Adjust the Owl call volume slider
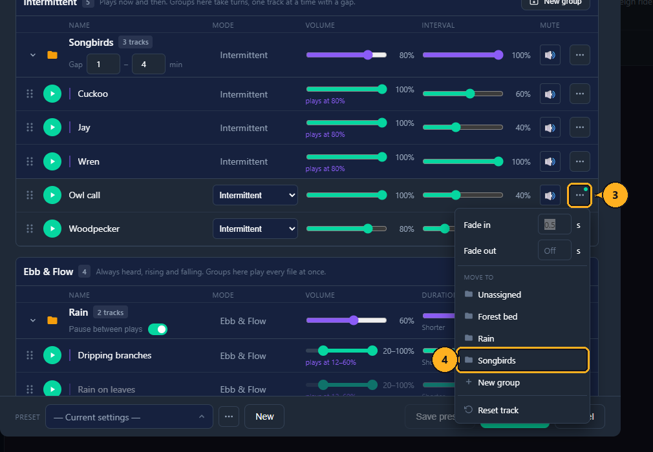Viewport: 653px width, 452px height. [x=347, y=195]
